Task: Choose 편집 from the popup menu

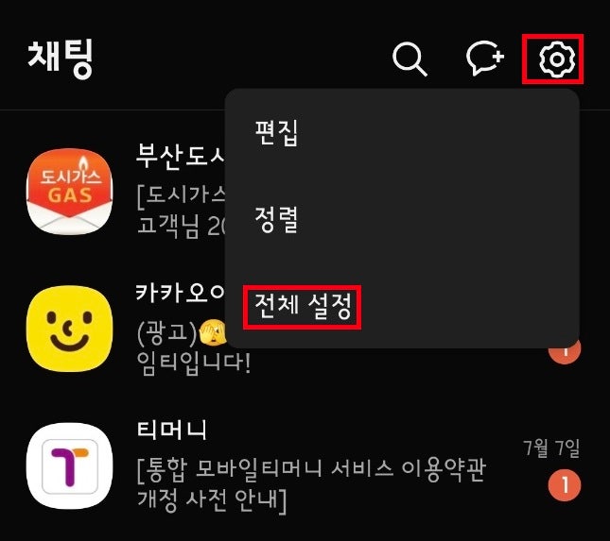Action: [276, 132]
